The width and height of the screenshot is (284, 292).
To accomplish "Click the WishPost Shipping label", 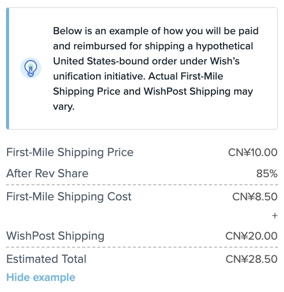I will (55, 236).
